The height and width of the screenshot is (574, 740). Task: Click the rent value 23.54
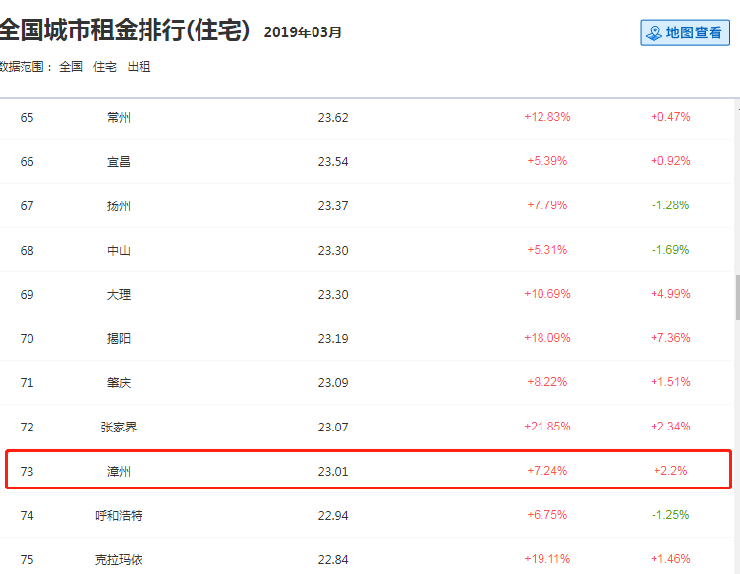[x=333, y=161]
